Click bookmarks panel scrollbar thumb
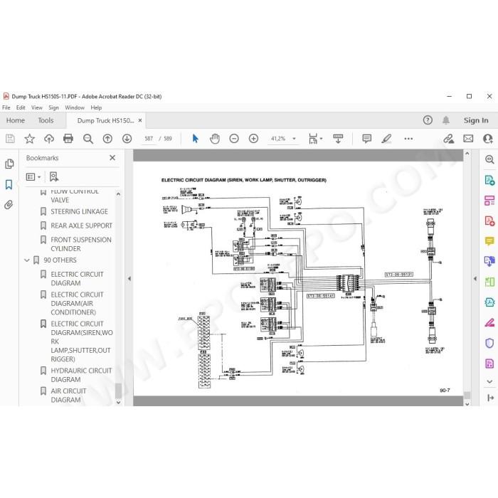Screen dimensions: 498x498 (x=118, y=391)
